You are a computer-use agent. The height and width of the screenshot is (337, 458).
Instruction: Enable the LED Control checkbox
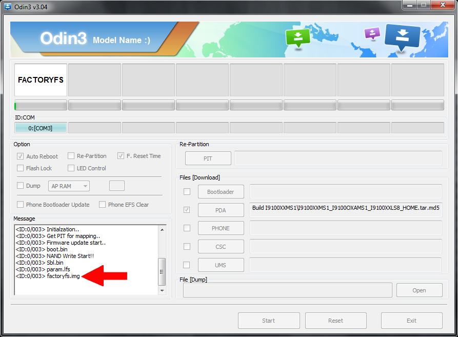coord(71,168)
